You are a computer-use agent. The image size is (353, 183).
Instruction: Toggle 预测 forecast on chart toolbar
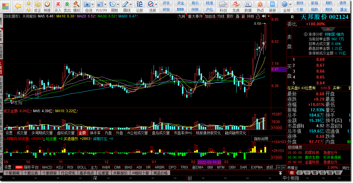(x=250, y=16)
